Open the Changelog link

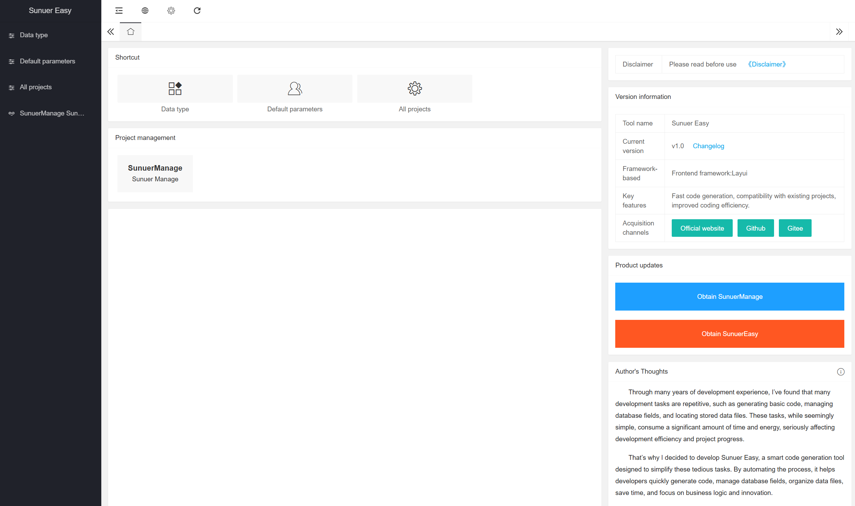pos(708,146)
